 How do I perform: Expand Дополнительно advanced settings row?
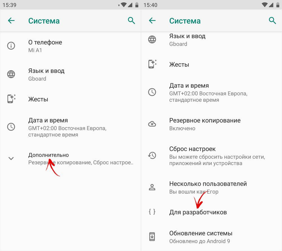[x=70, y=159]
